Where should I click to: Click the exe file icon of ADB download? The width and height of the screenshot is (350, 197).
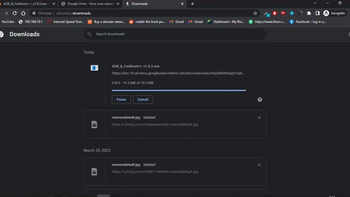(94, 68)
